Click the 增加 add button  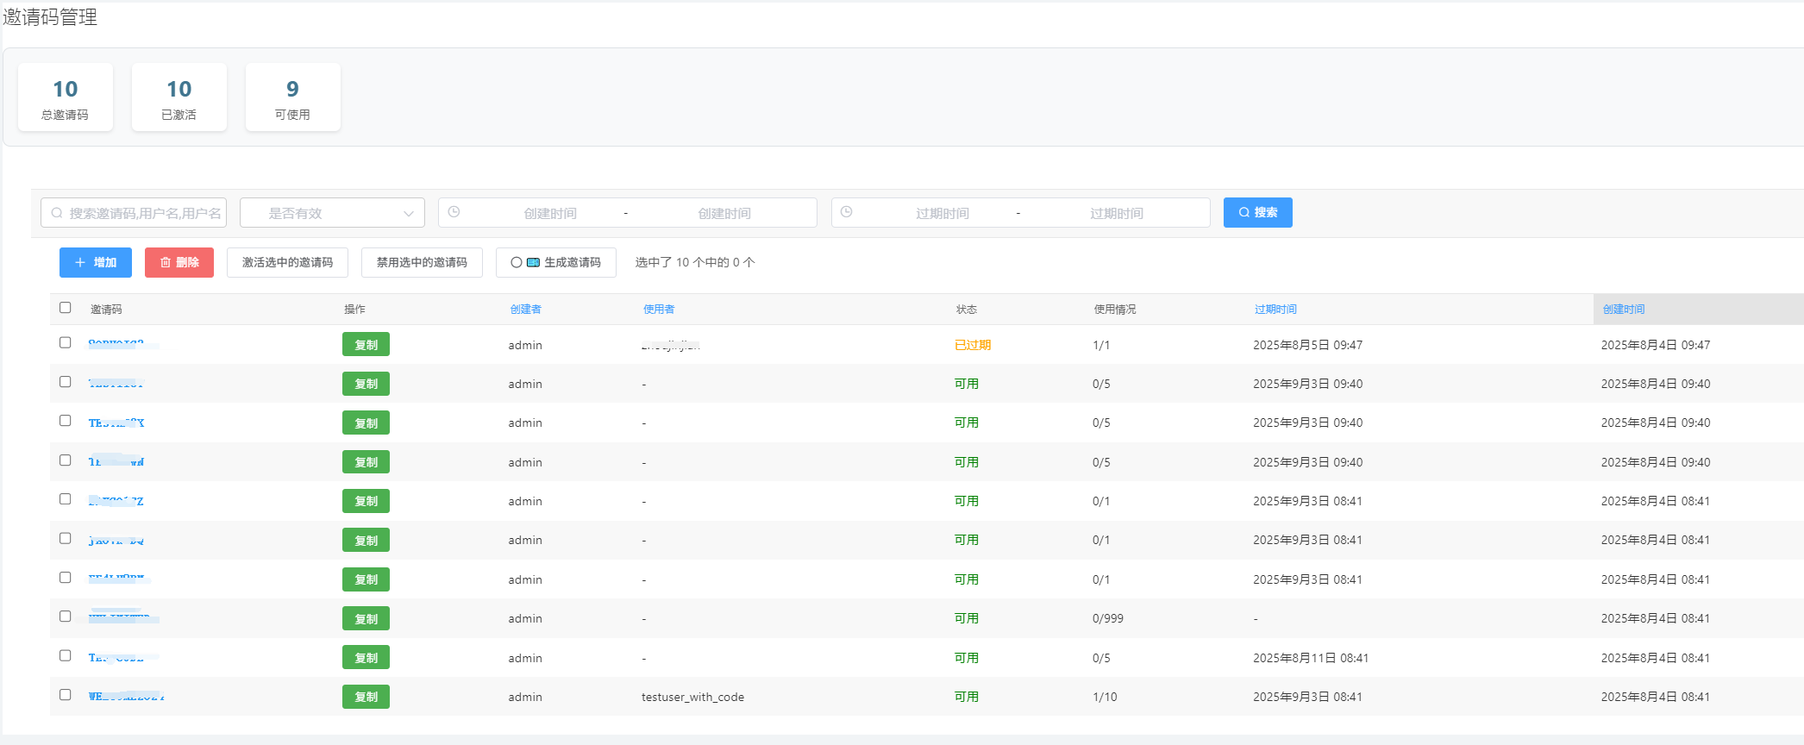96,262
